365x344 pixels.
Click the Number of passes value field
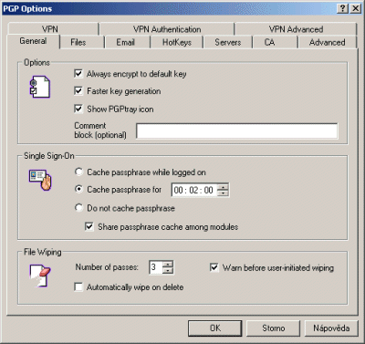(x=156, y=267)
